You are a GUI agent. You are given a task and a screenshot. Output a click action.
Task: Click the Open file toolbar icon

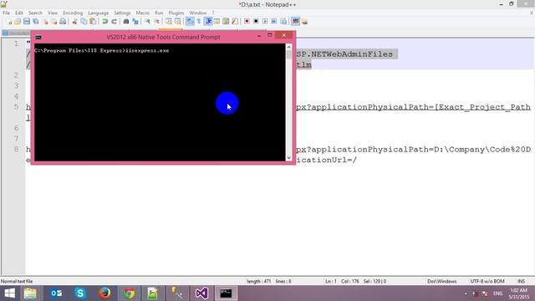18,22
